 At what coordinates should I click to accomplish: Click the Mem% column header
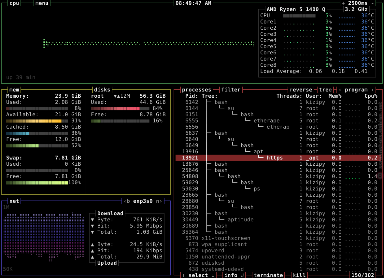(335, 96)
